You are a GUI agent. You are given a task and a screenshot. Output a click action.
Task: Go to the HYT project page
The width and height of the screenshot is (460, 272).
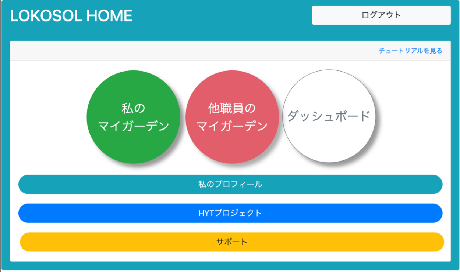(x=230, y=213)
